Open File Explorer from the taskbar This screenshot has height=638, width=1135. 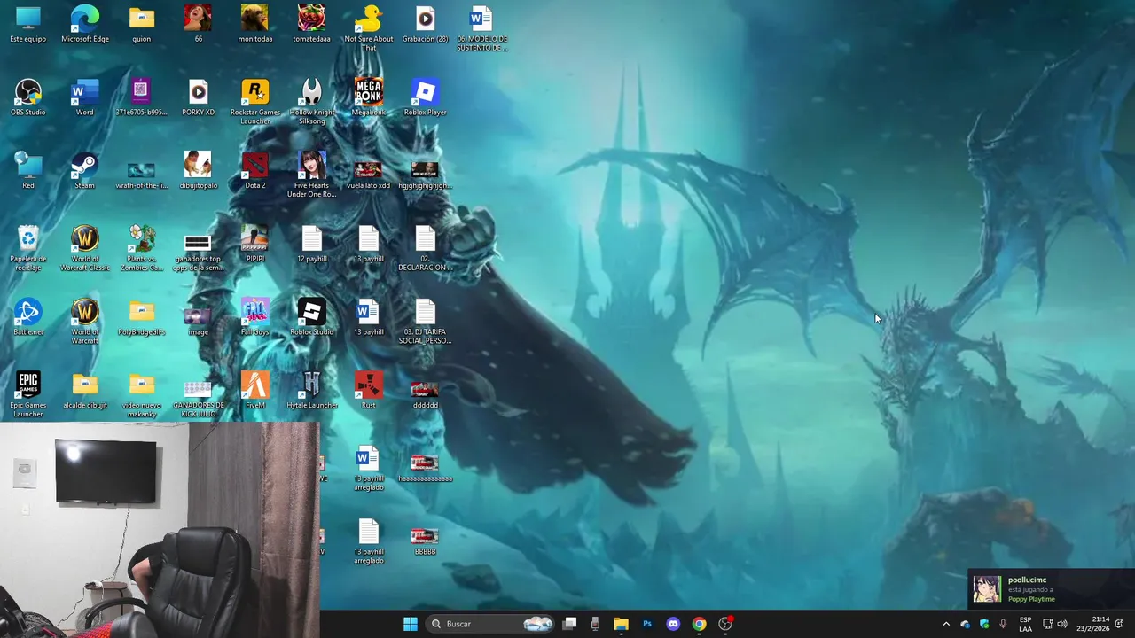point(621,624)
